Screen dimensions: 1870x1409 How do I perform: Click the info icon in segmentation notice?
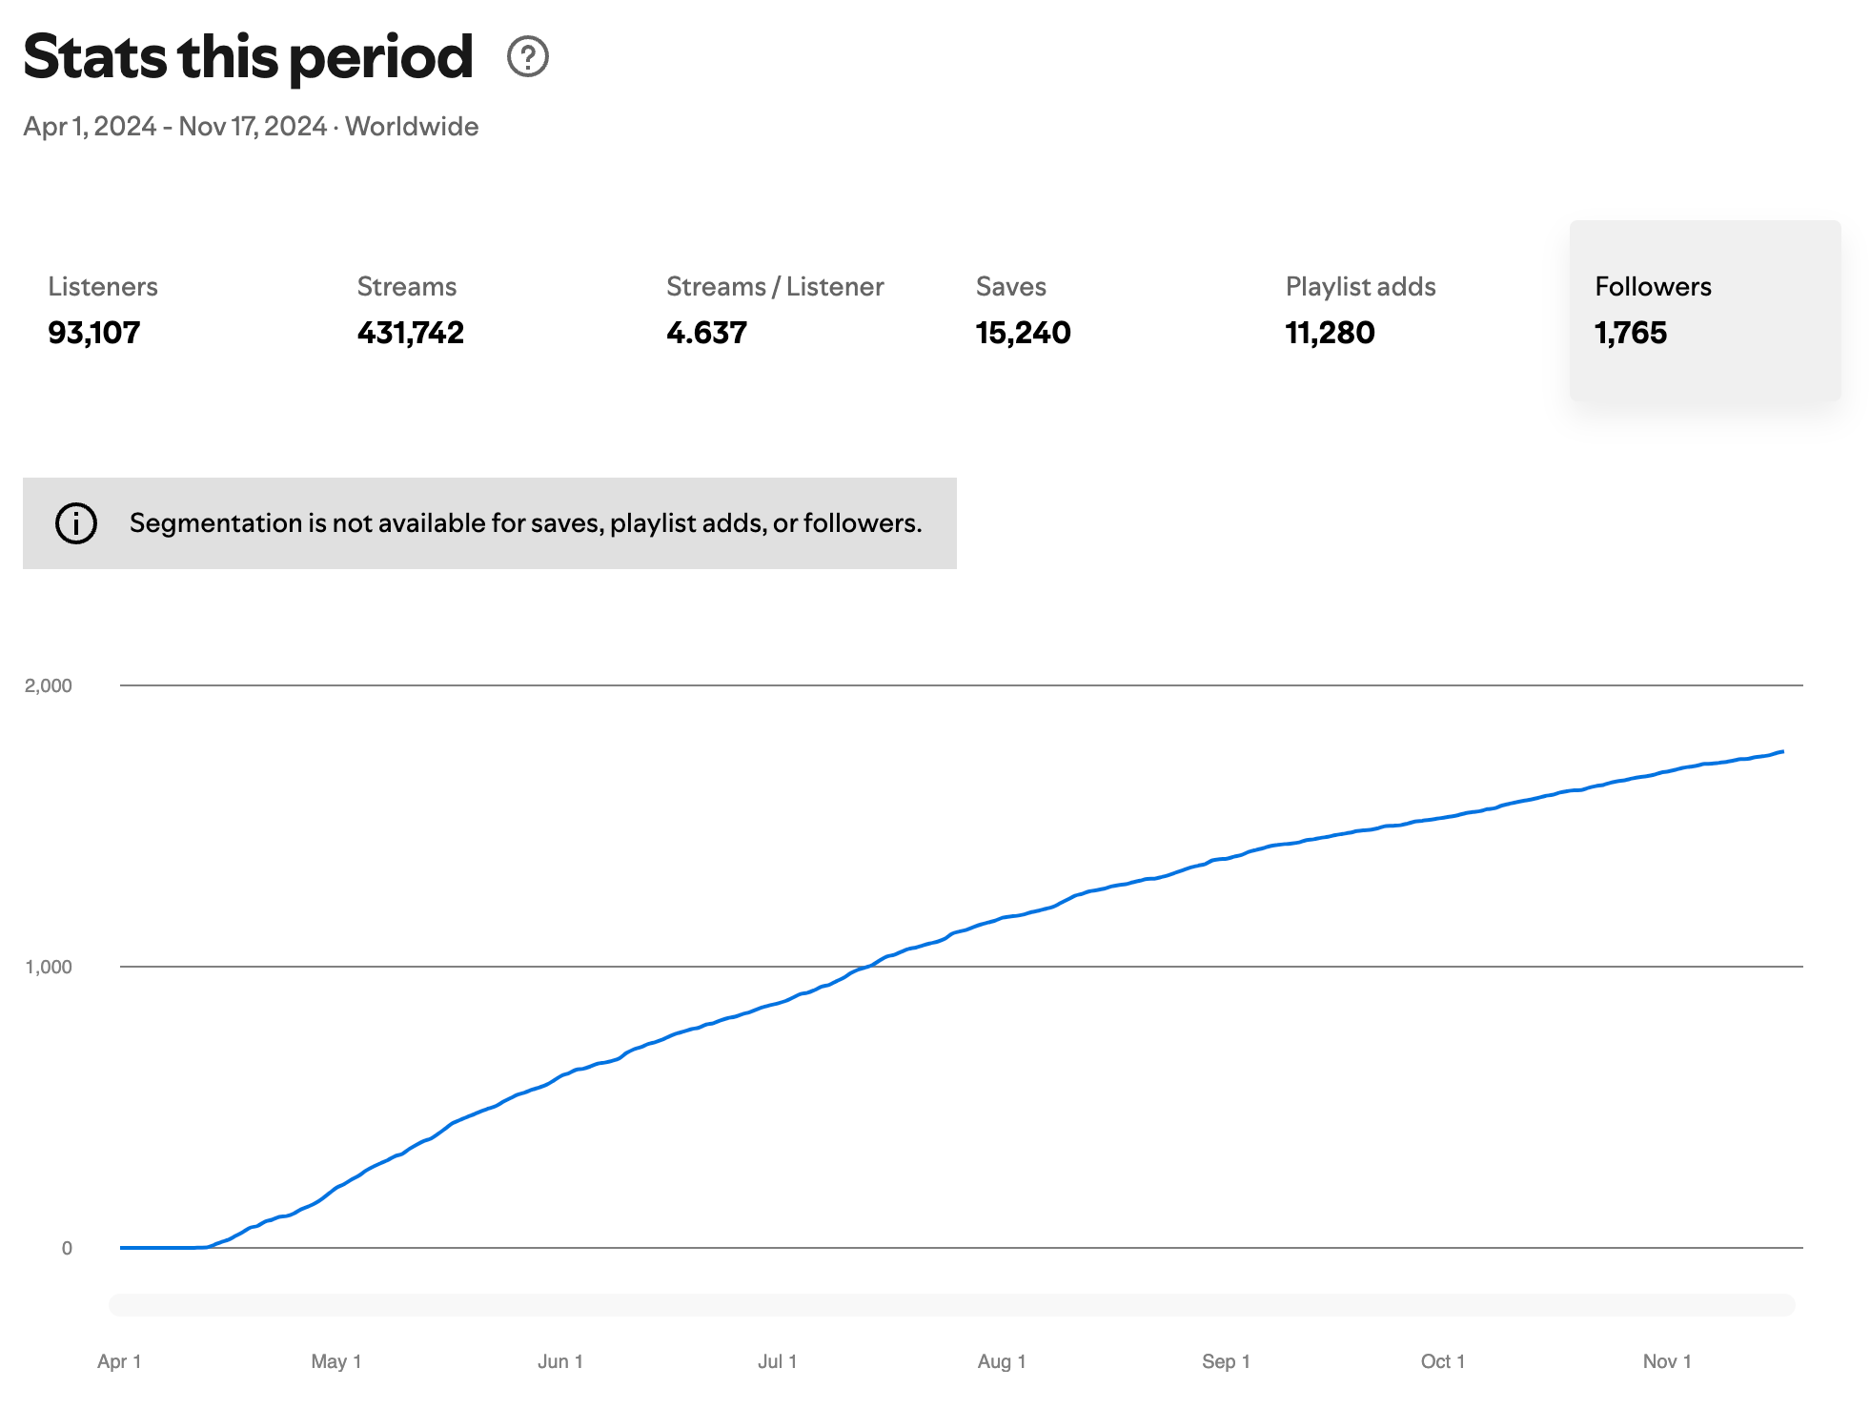point(76,523)
